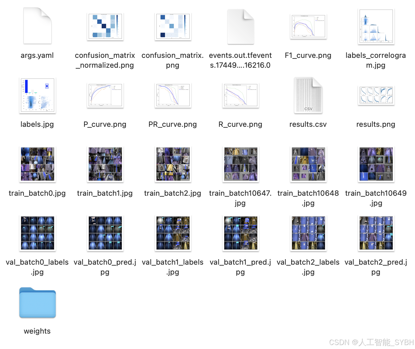
Task: Select confusion_matrix.png thumbnail
Action: pyautogui.click(x=173, y=26)
